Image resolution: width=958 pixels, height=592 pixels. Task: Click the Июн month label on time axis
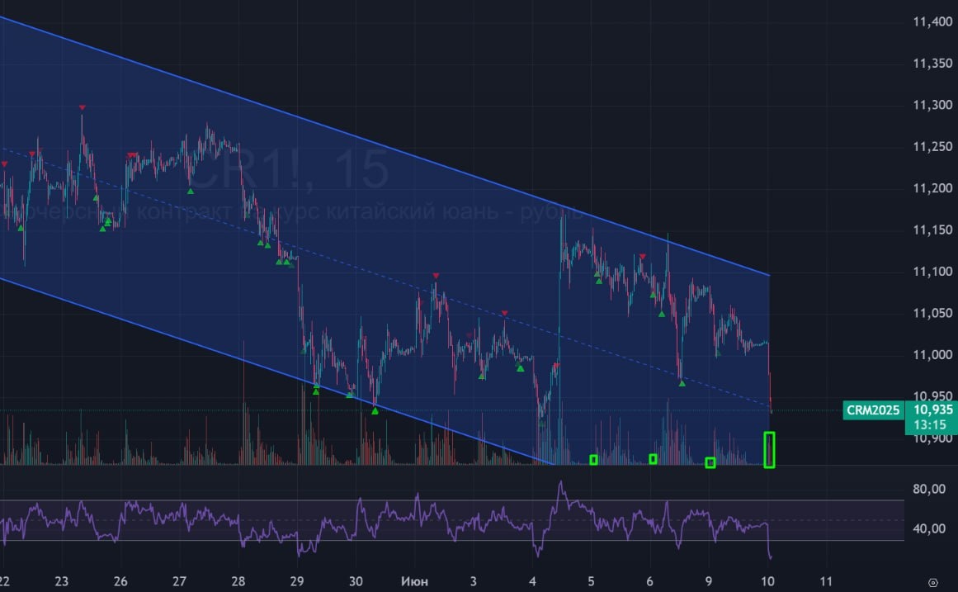click(414, 581)
